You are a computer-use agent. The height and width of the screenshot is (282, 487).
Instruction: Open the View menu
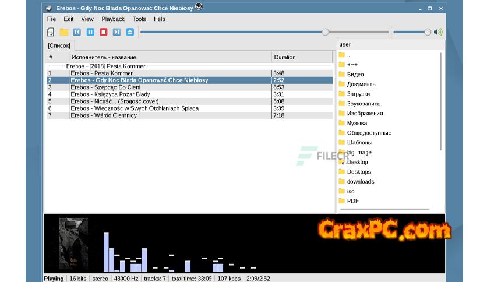pyautogui.click(x=87, y=19)
